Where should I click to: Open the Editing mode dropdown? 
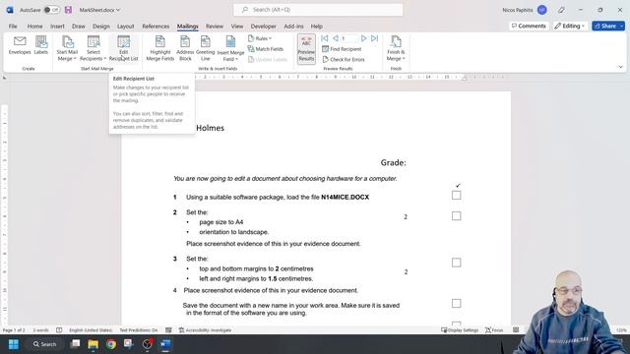pos(570,26)
